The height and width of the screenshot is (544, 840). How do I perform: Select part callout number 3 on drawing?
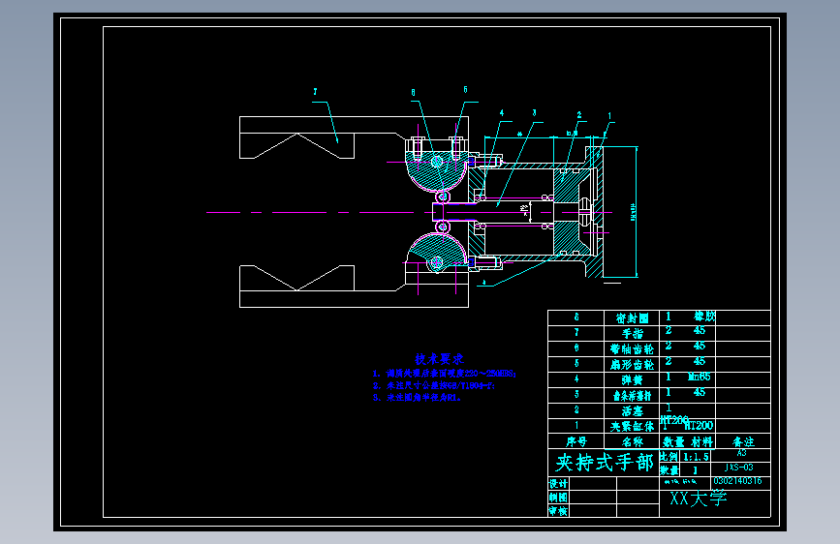[534, 113]
